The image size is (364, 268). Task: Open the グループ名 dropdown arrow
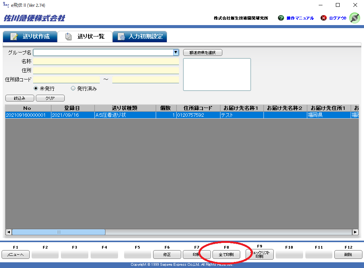(176, 52)
